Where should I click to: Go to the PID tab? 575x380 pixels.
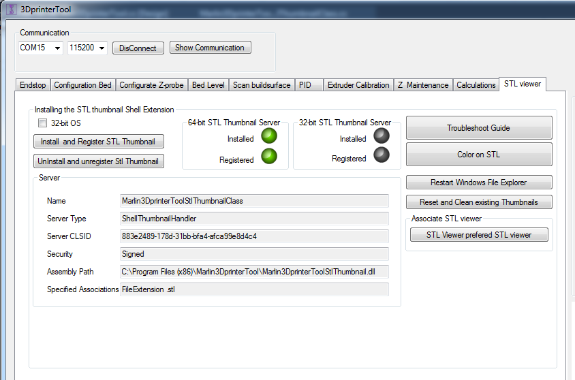click(x=305, y=85)
